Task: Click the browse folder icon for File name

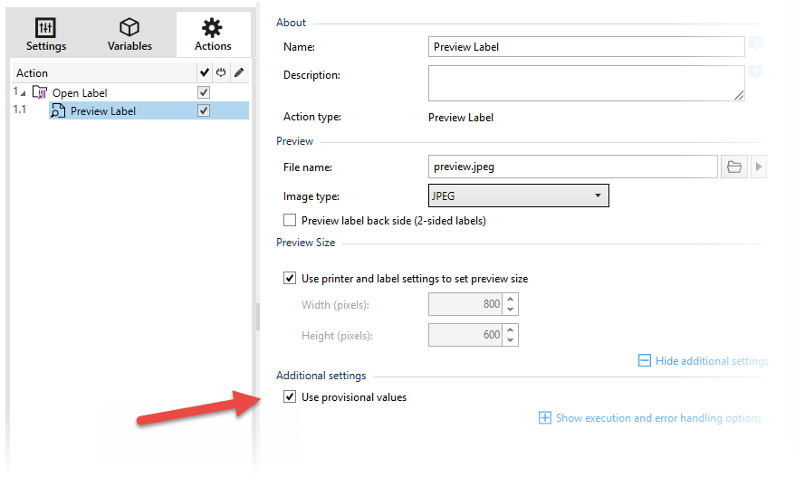Action: click(x=733, y=167)
